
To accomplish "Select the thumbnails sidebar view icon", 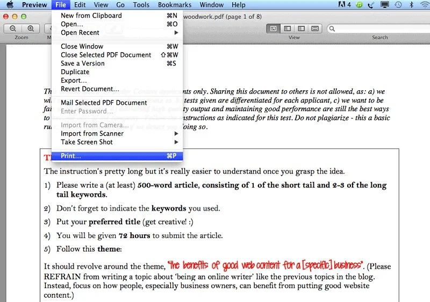I will [288, 28].
